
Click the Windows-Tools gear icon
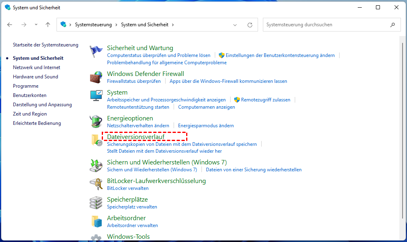(x=96, y=238)
